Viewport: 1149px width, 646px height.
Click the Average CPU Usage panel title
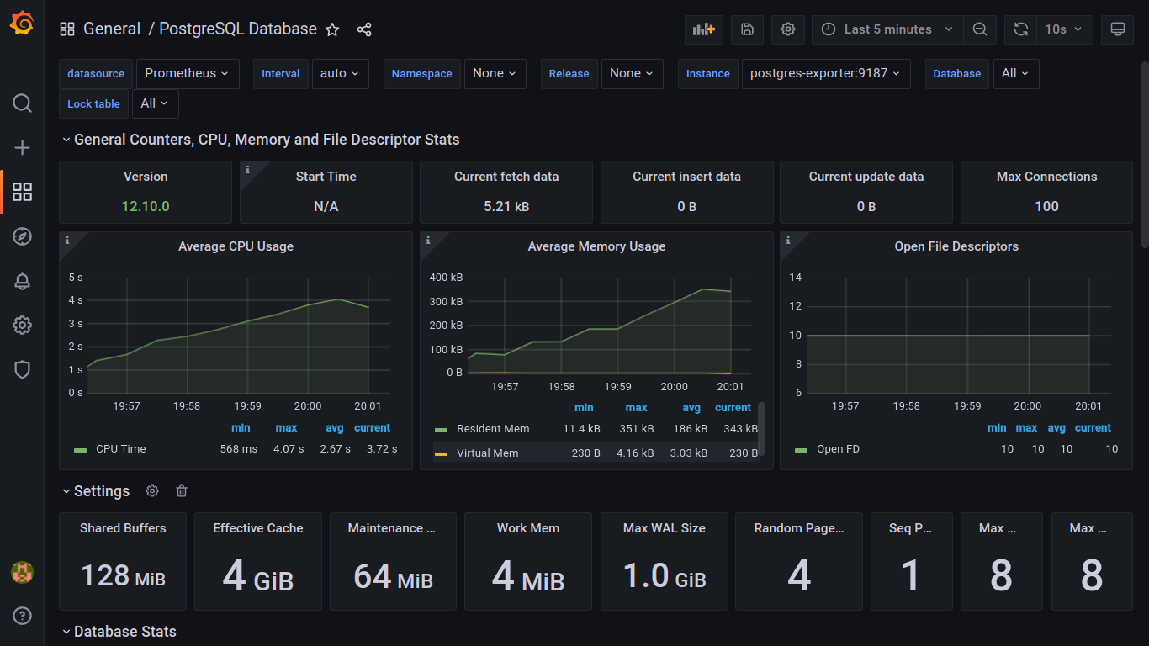(x=236, y=246)
